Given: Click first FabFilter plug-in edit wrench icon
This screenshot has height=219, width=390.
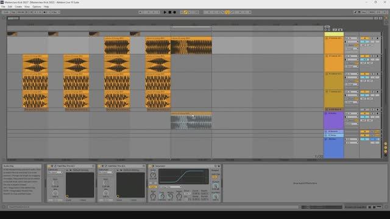Looking at the screenshot, I should (x=55, y=166).
